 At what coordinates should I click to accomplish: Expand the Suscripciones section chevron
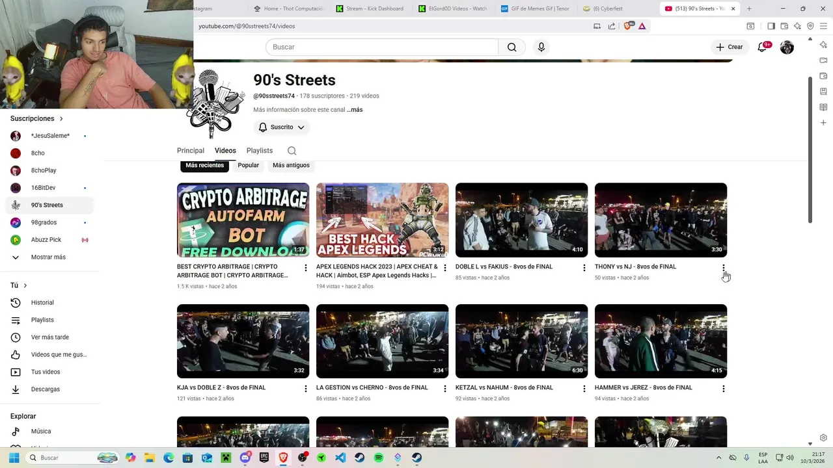[61, 119]
